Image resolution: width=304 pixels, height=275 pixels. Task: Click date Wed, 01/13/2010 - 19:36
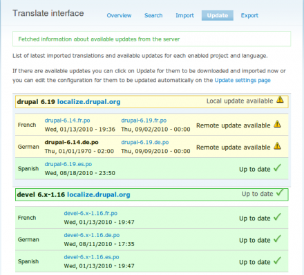(x=80, y=130)
